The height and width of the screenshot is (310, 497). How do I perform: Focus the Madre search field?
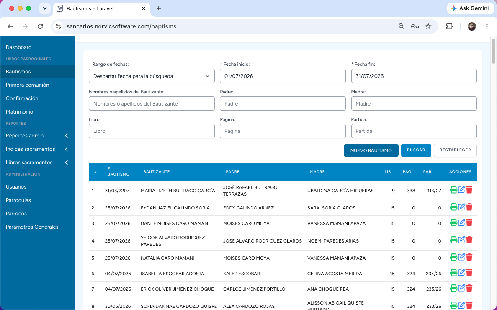click(x=414, y=103)
